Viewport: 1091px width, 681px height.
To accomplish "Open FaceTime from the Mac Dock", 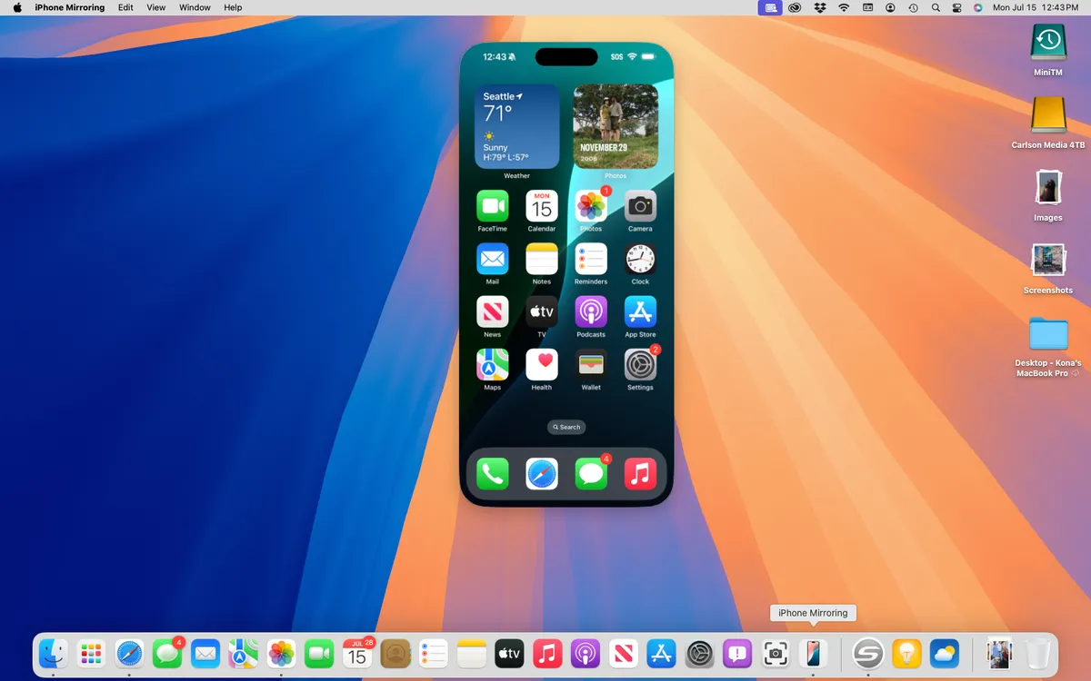I will [x=319, y=653].
